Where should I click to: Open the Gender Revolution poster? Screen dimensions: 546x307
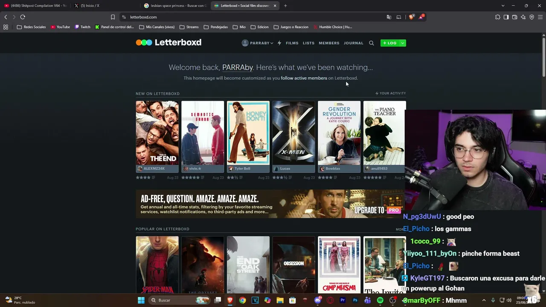coord(339,133)
